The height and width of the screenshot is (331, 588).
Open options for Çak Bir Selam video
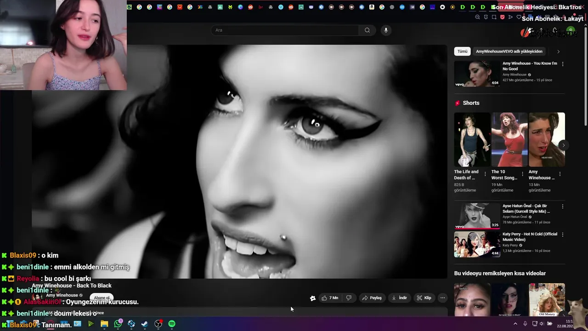pyautogui.click(x=563, y=206)
